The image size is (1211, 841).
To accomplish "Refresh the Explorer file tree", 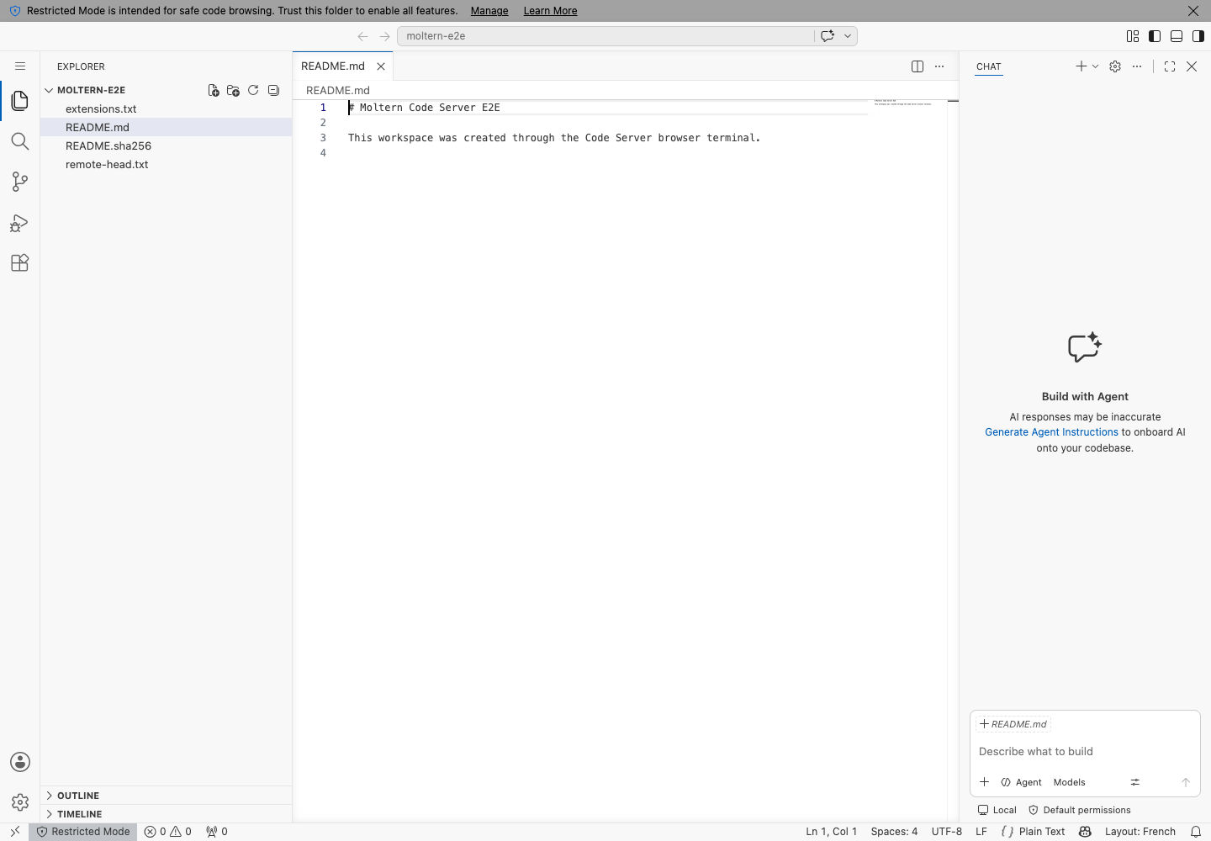I will point(253,90).
